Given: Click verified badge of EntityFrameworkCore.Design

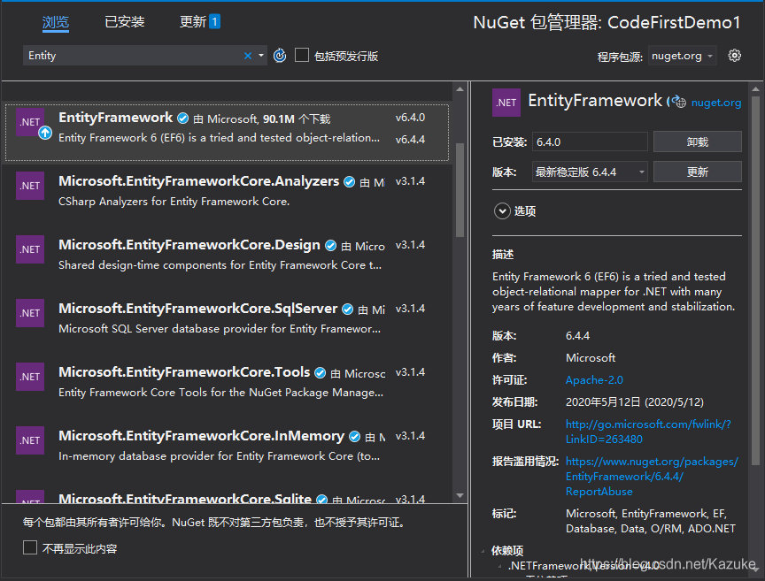Looking at the screenshot, I should [x=331, y=246].
